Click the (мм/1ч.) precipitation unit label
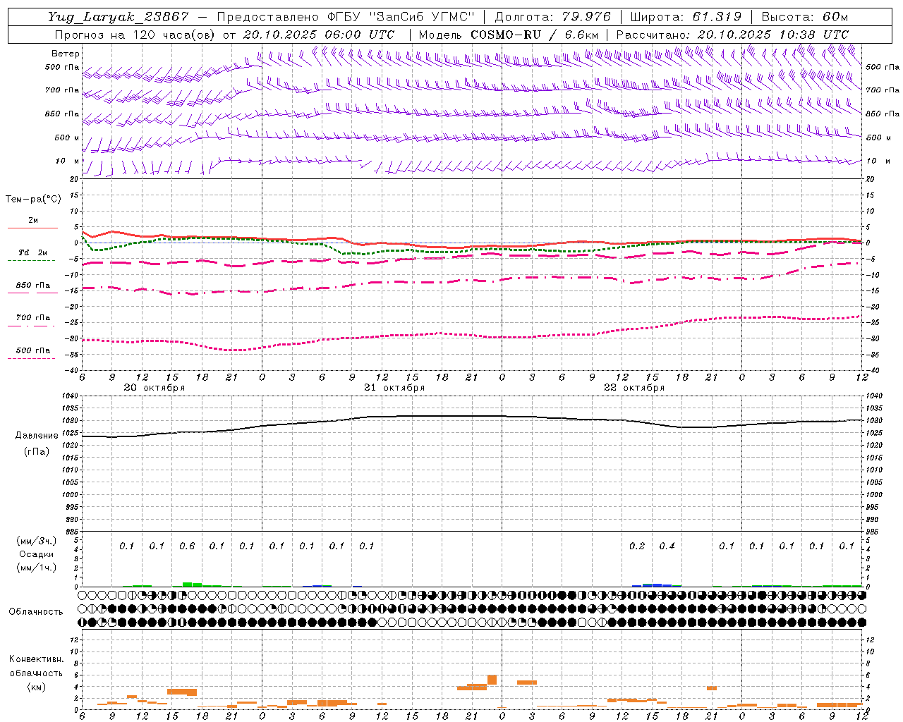 pyautogui.click(x=37, y=568)
